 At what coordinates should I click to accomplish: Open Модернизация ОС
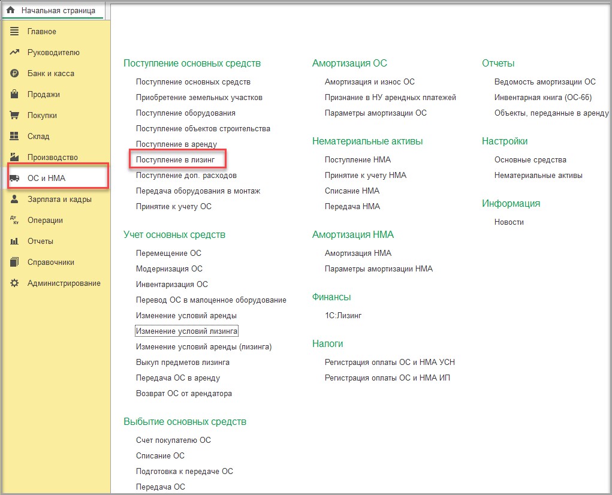(x=170, y=268)
